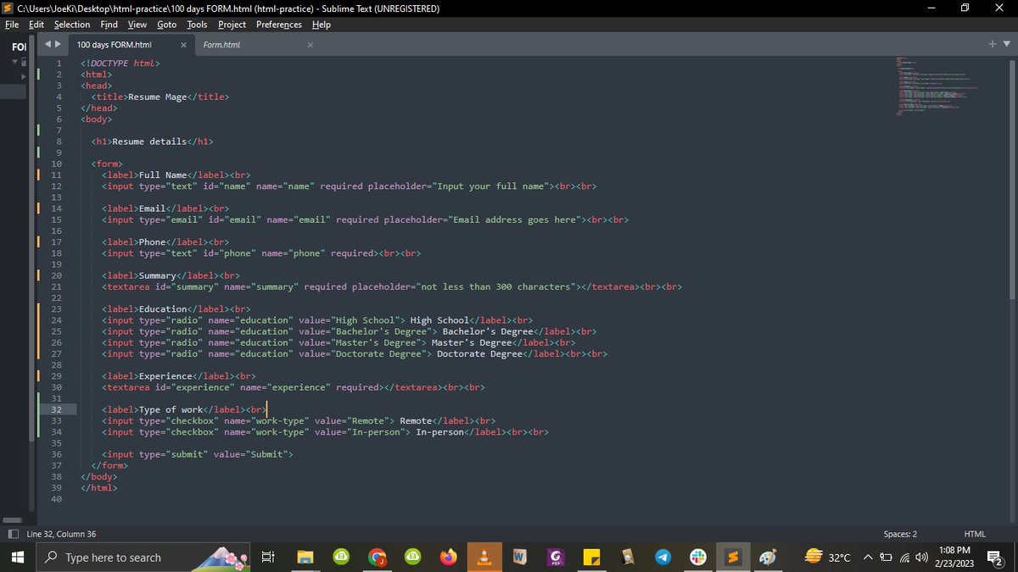Click the volume speaker icon in system tray
This screenshot has height=572, width=1018.
pos(922,558)
